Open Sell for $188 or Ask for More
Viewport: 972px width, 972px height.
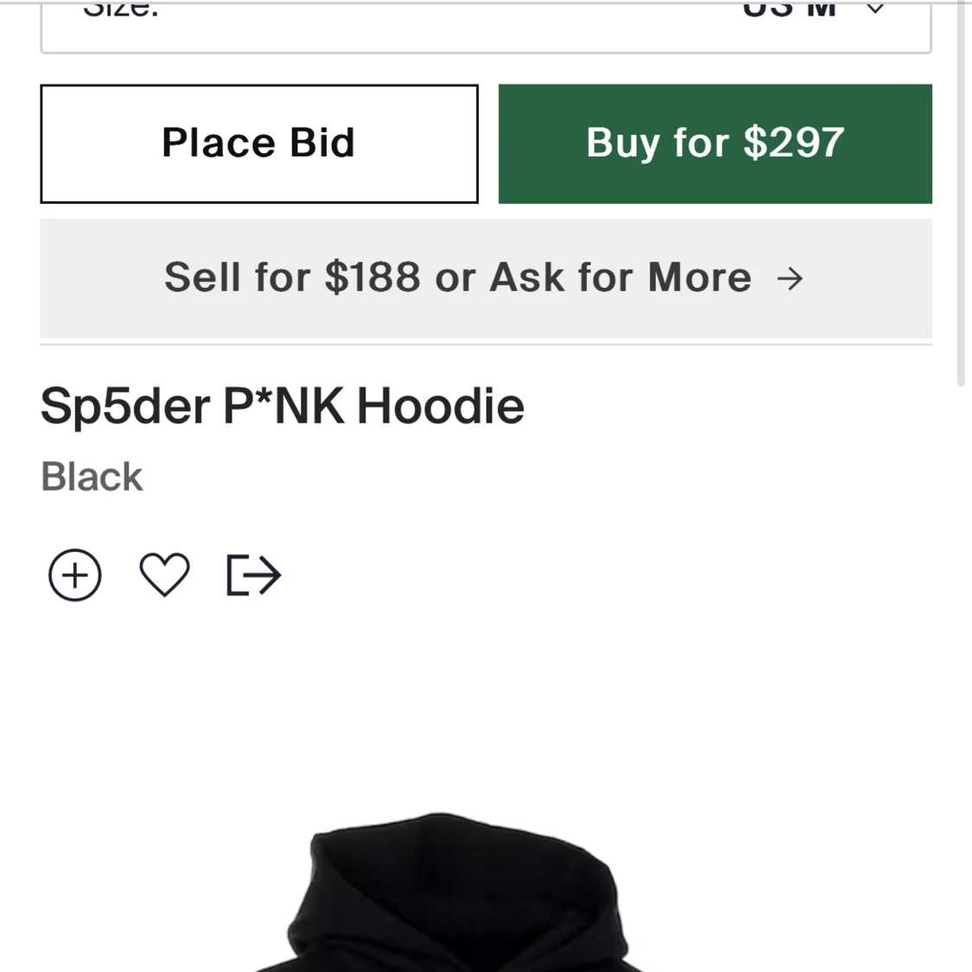pyautogui.click(x=486, y=278)
